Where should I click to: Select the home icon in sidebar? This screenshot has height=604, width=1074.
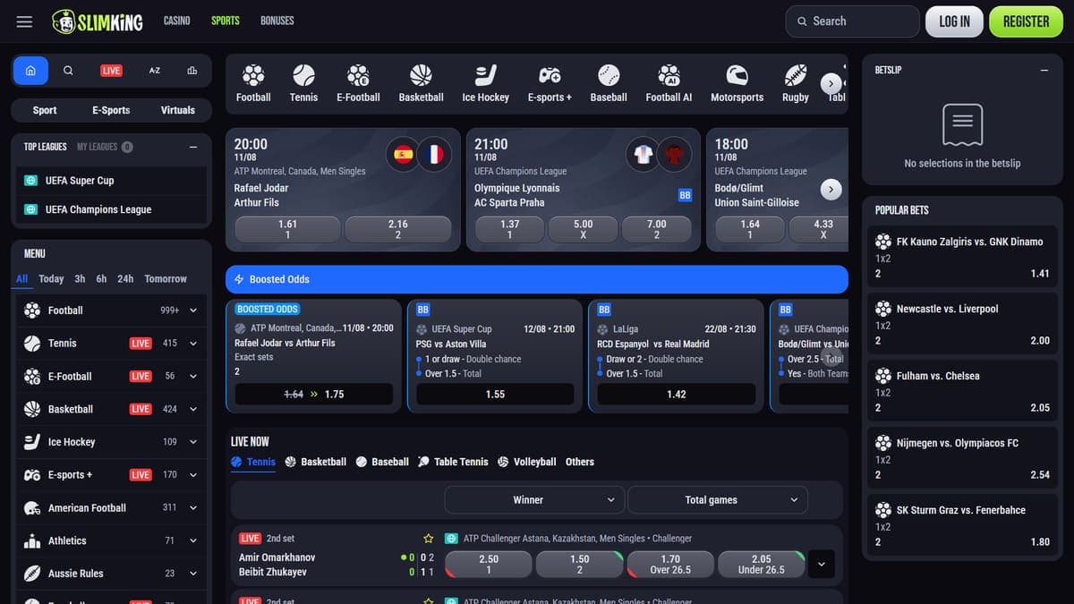[30, 70]
